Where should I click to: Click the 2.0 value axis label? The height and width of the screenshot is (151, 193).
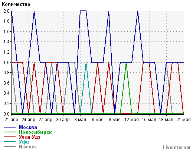[6, 11]
